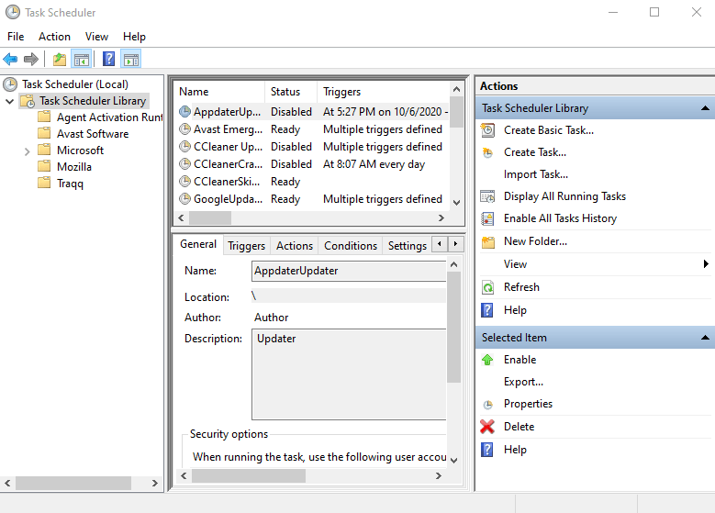Click the Display All Running Tasks icon

pyautogui.click(x=487, y=196)
